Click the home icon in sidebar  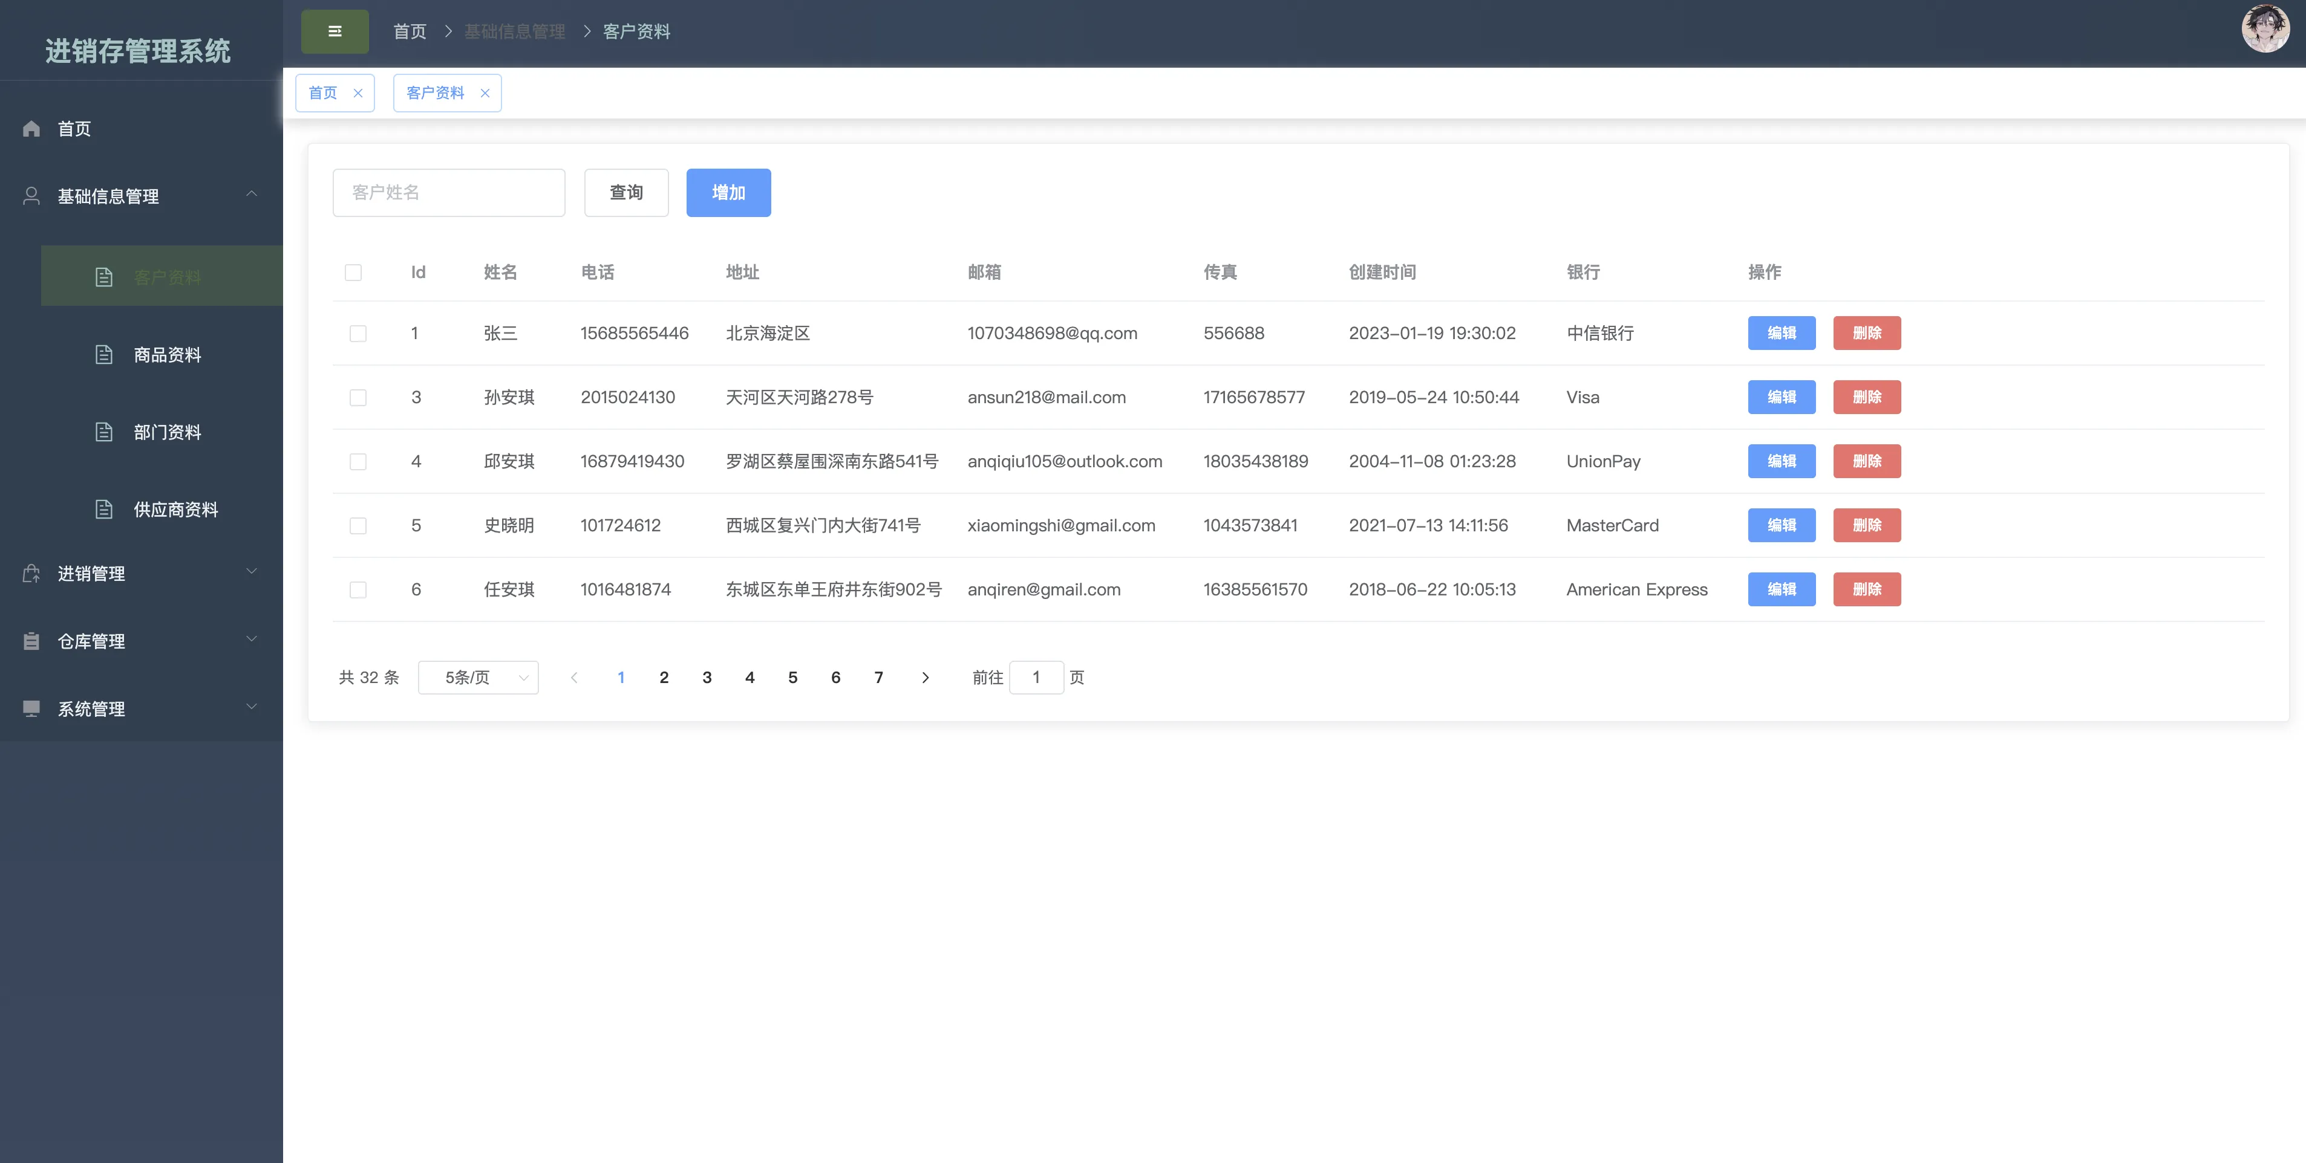31,129
